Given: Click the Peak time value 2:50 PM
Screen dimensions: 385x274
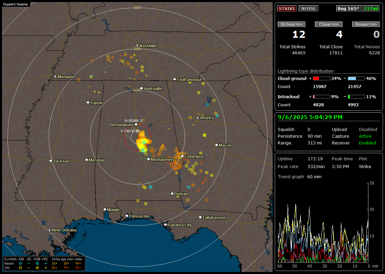Looking at the screenshot, I should tap(340, 167).
